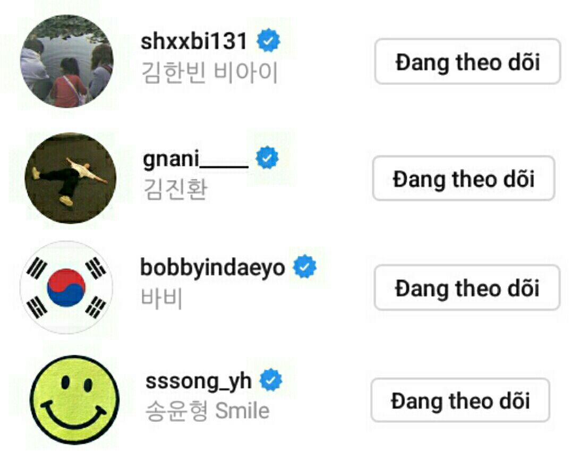Open gnani_____'s profile picture
The height and width of the screenshot is (459, 573).
[x=70, y=178]
